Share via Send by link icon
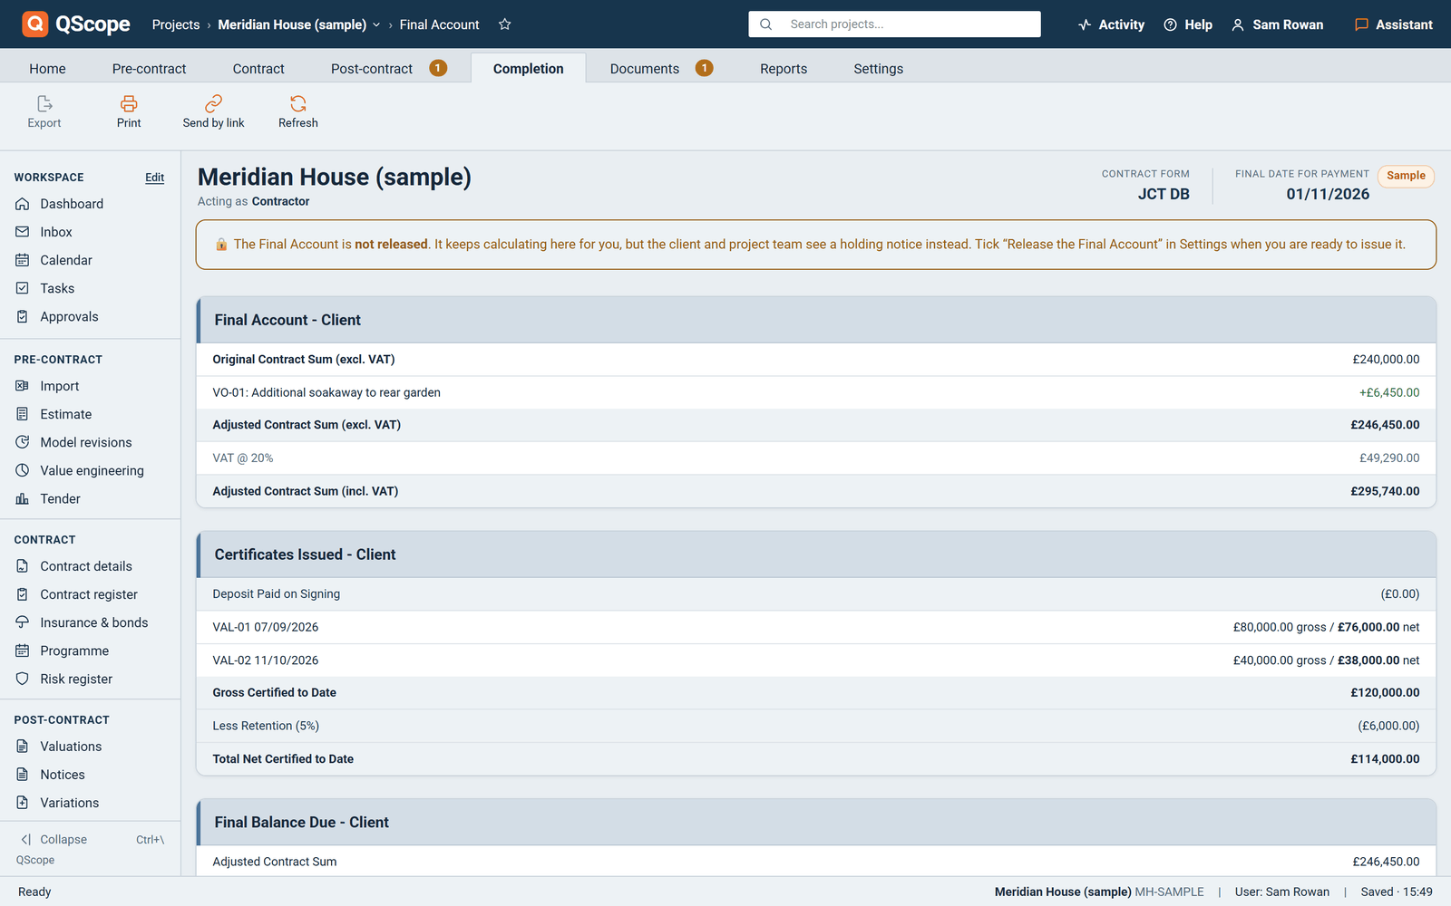The width and height of the screenshot is (1451, 906). [x=213, y=103]
